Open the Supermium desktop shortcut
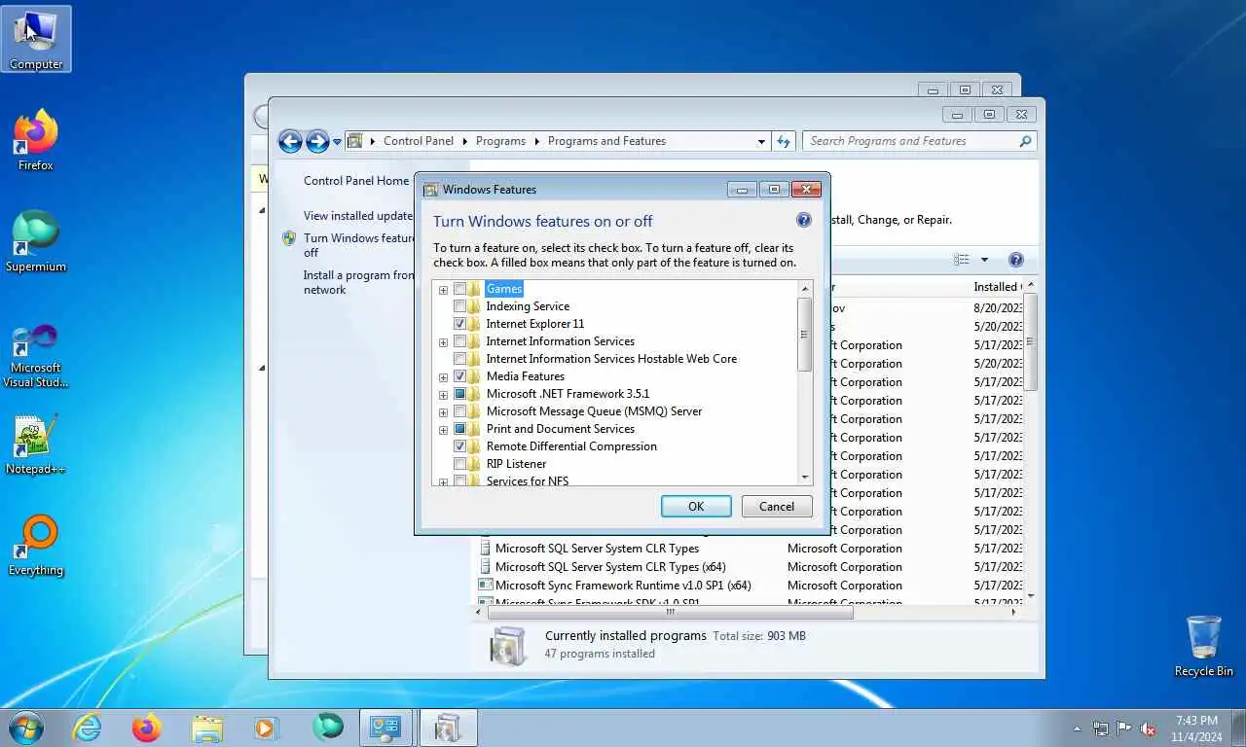 click(36, 241)
